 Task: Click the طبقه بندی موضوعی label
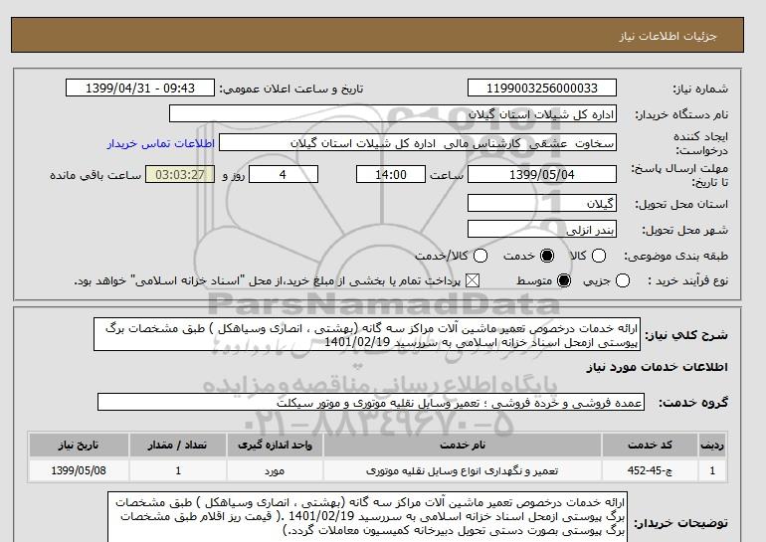675,256
